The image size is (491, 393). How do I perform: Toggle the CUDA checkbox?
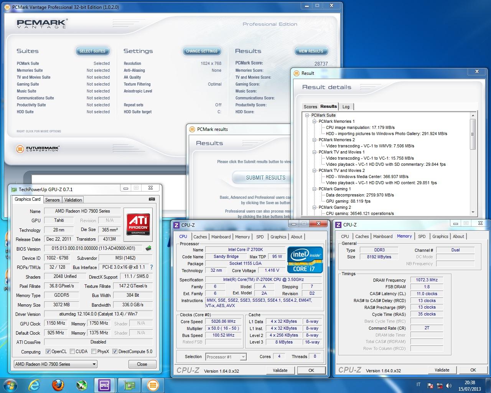click(72, 351)
